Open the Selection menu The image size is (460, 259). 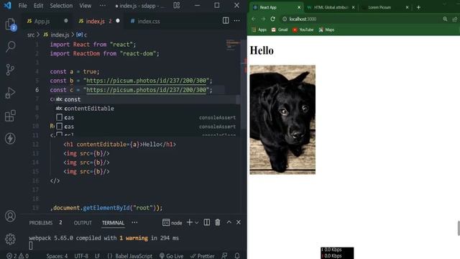point(61,6)
